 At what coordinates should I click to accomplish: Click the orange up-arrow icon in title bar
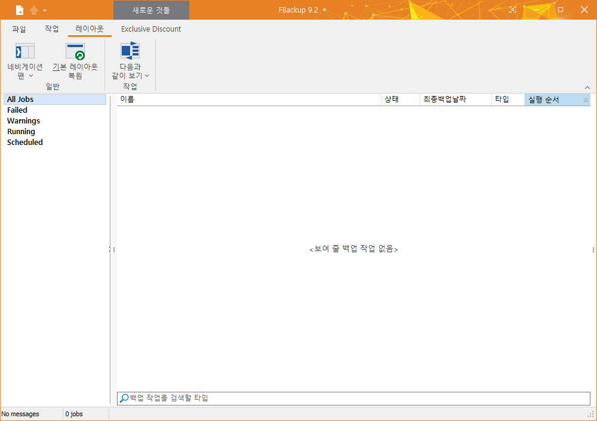[x=34, y=10]
